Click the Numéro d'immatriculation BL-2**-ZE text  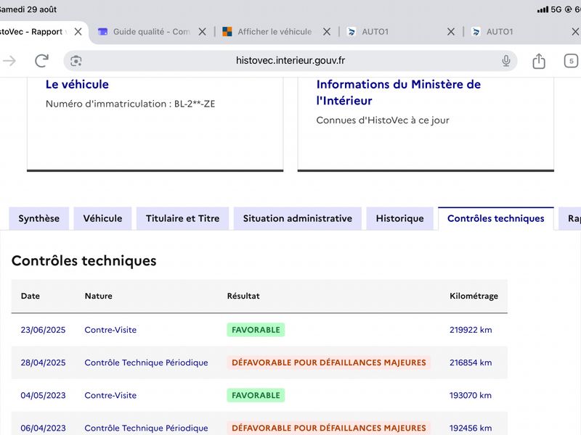(x=131, y=104)
